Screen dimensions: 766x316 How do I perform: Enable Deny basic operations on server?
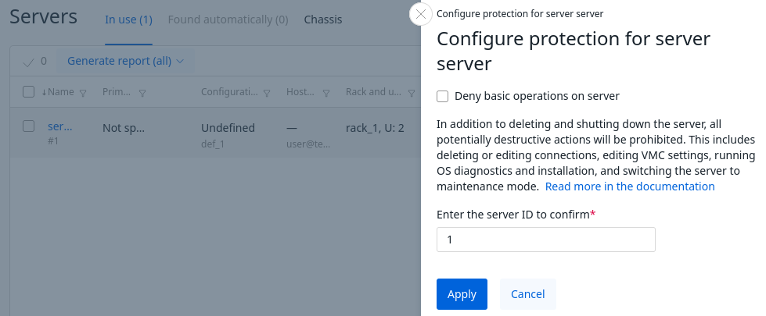443,96
